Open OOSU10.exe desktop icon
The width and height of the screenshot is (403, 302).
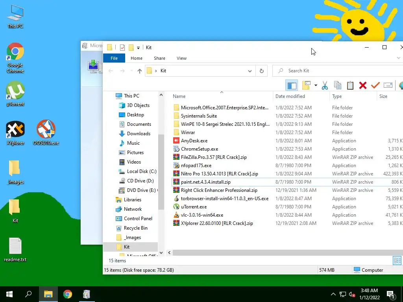[x=46, y=133]
